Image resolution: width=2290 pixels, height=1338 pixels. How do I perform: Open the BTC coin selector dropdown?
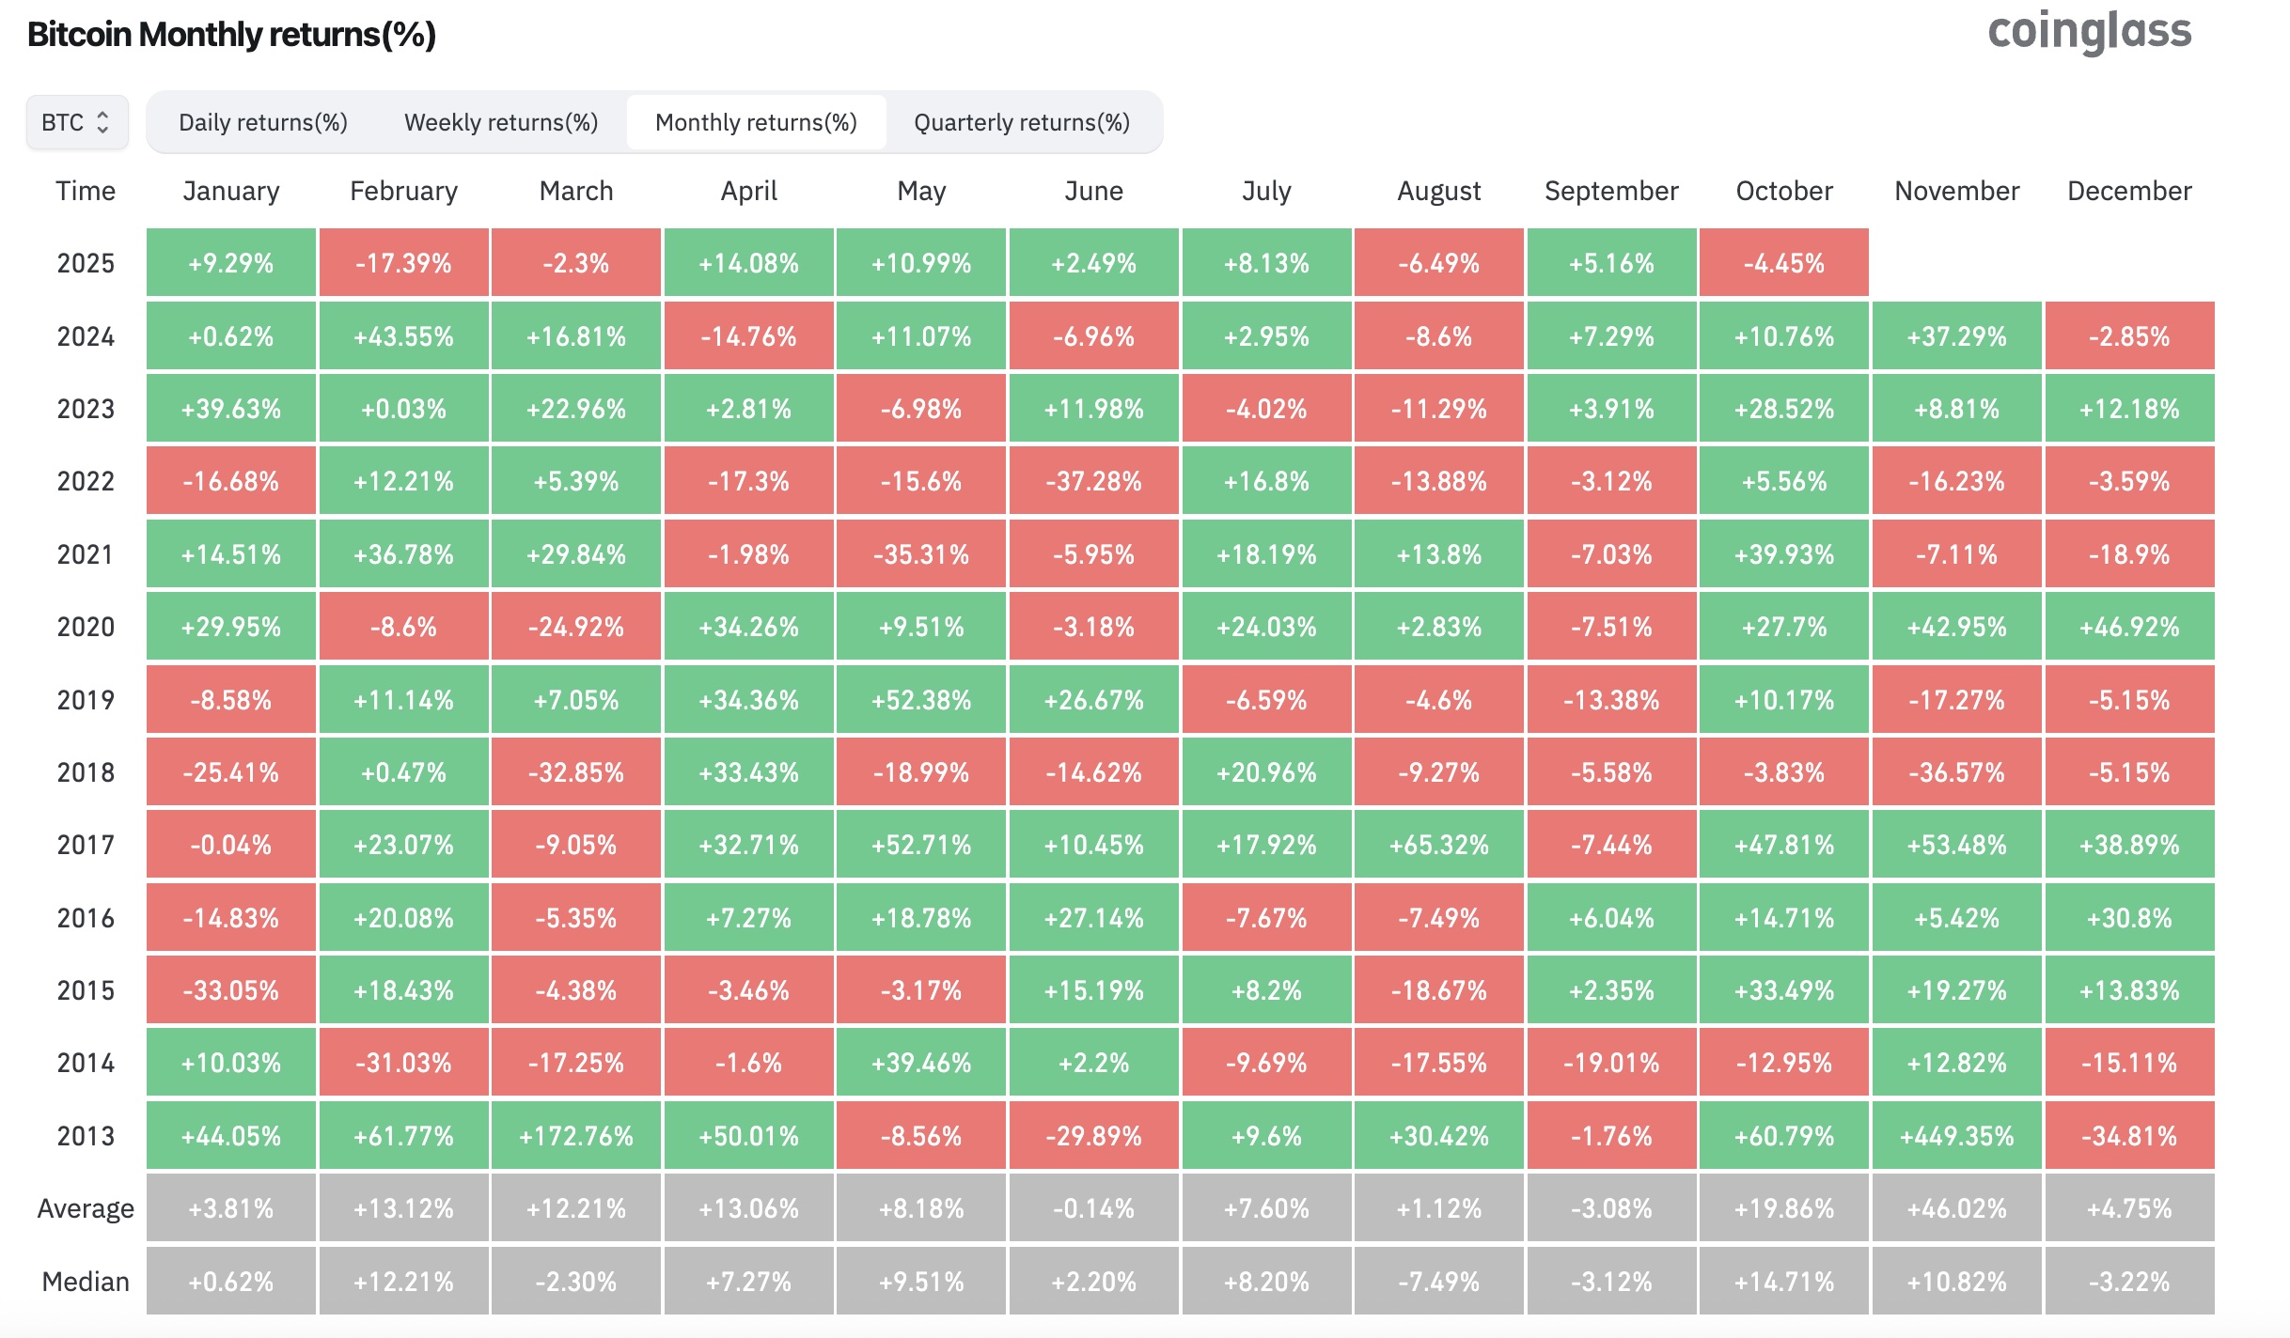[77, 122]
